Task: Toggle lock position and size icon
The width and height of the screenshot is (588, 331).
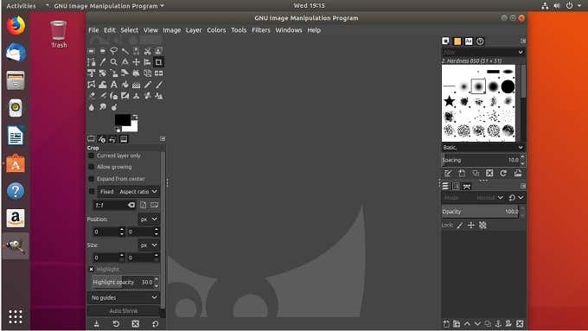Action: pos(471,226)
